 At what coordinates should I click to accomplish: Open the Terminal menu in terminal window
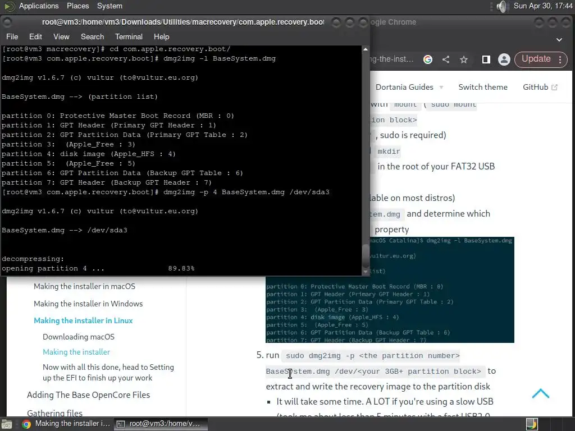pos(129,36)
